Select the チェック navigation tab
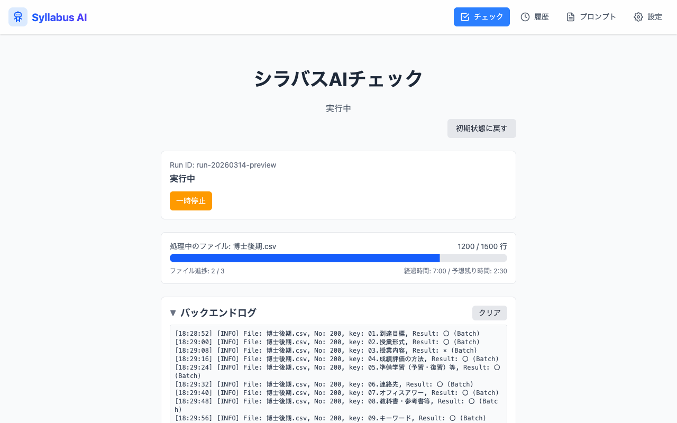Image resolution: width=677 pixels, height=423 pixels. pos(482,16)
